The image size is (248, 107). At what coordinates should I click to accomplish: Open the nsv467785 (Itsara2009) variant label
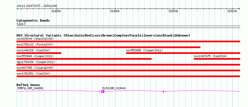pos(35,68)
